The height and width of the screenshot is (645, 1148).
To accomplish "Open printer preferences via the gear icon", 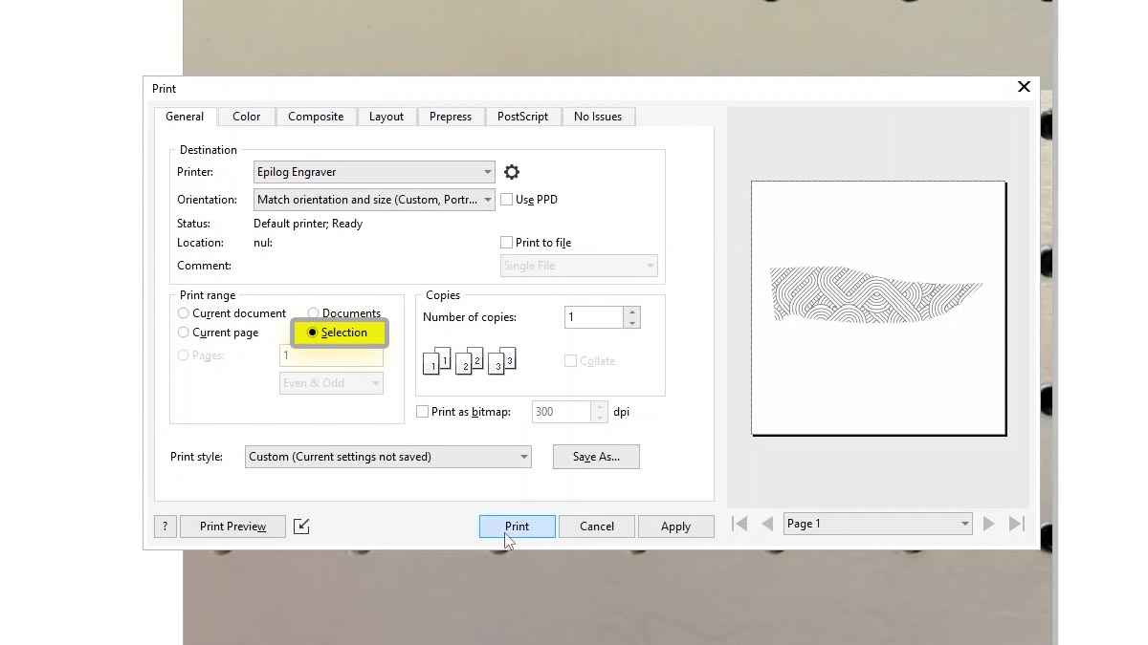I will (512, 172).
